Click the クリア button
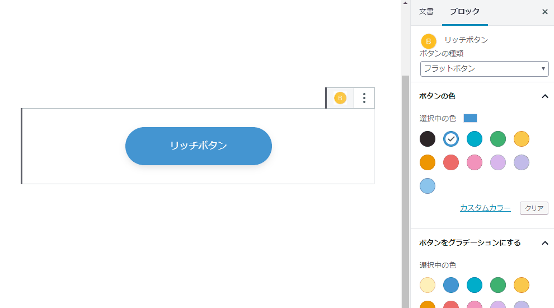 coord(534,208)
